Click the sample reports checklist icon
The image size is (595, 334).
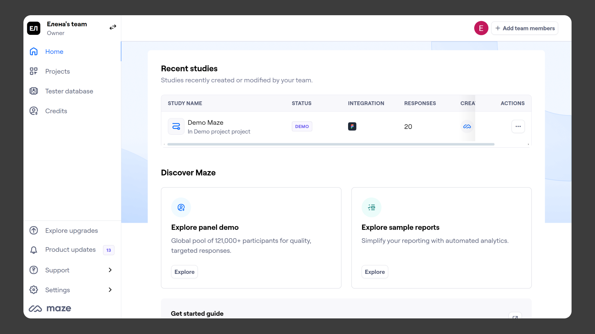coord(372,207)
